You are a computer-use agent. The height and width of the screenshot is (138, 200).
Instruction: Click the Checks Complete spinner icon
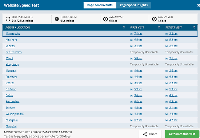click(8, 19)
